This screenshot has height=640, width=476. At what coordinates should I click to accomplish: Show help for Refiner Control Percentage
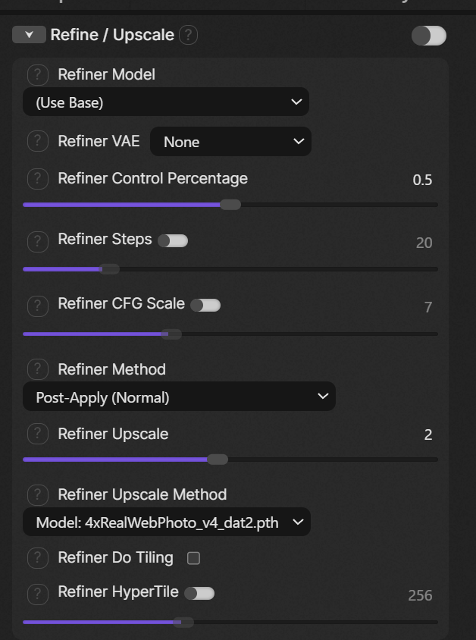pos(37,179)
